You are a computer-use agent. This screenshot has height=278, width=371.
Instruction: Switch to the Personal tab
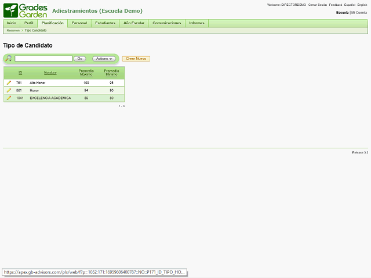79,23
